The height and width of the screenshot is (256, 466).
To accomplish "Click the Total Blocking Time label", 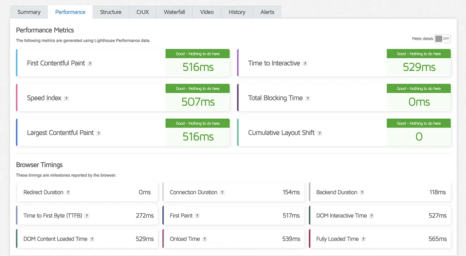I will [x=275, y=98].
